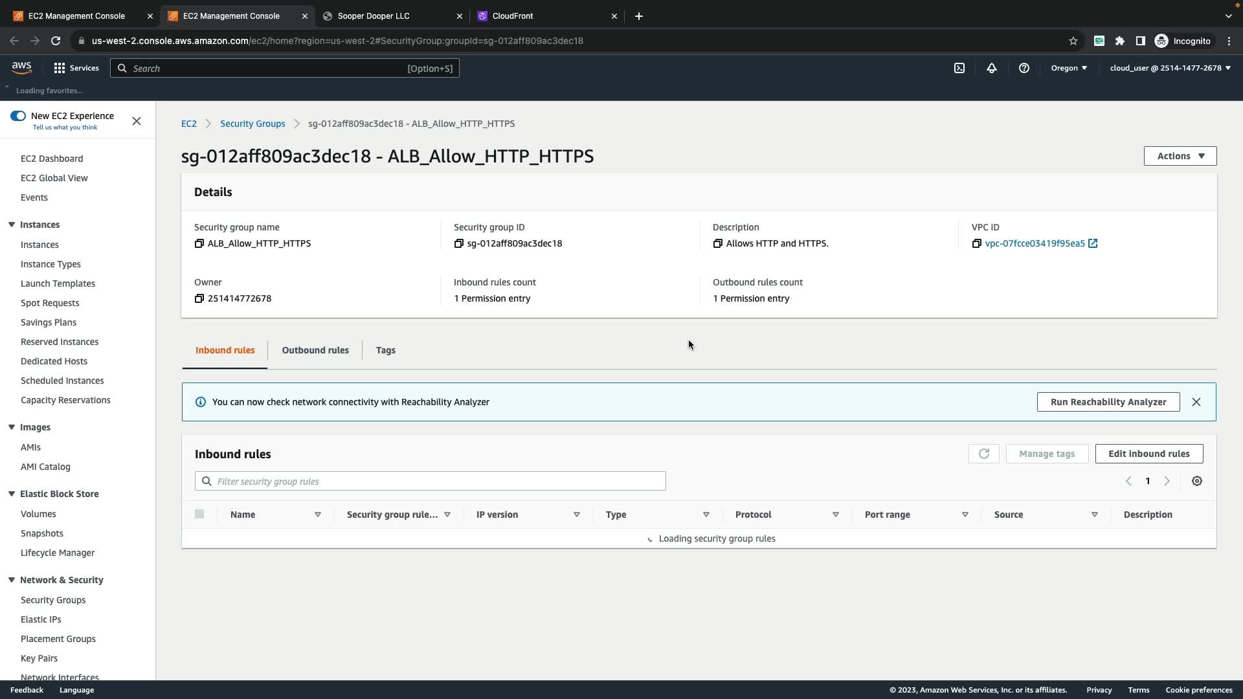Screen dimensions: 1243x699
Task: Open the notifications bell
Action: coord(991,68)
